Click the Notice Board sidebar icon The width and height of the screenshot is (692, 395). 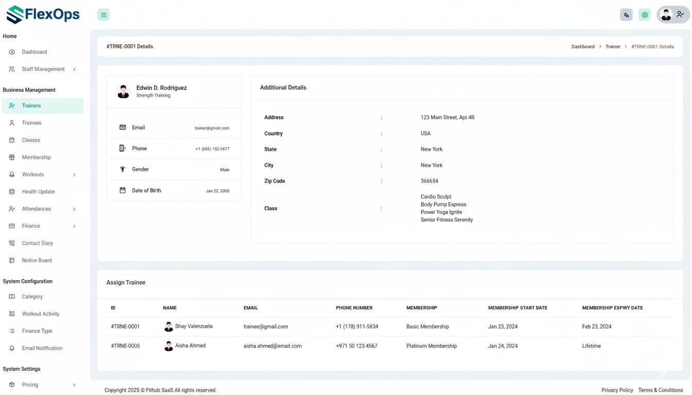coord(12,260)
